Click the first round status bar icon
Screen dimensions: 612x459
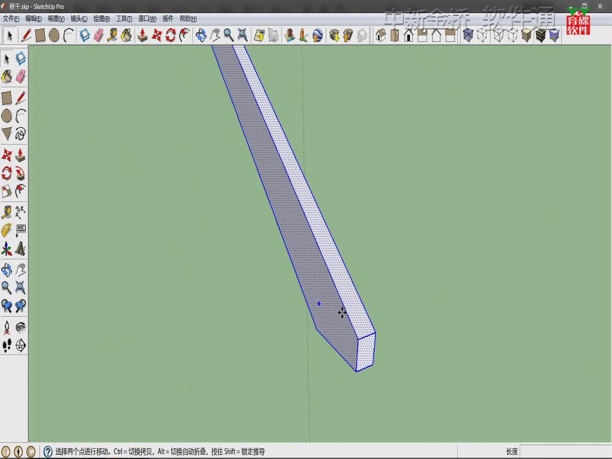(x=6, y=452)
